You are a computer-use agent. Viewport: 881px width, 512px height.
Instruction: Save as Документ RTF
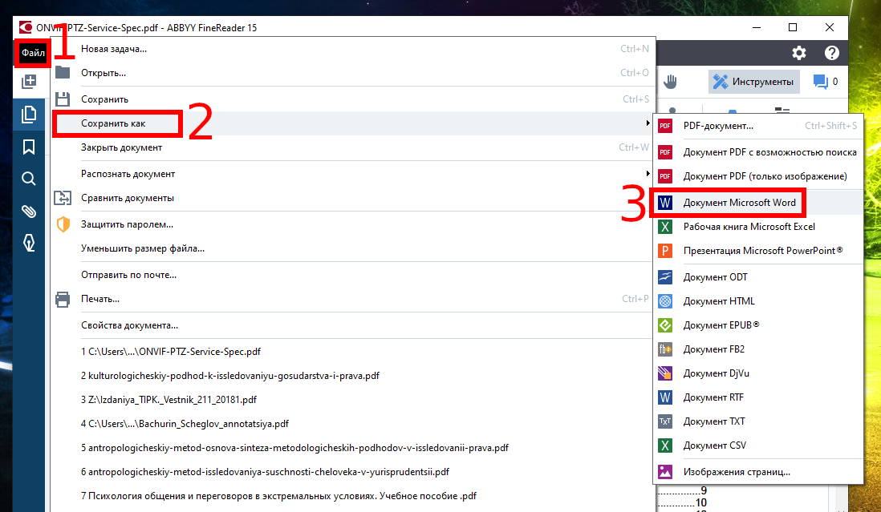pyautogui.click(x=758, y=398)
